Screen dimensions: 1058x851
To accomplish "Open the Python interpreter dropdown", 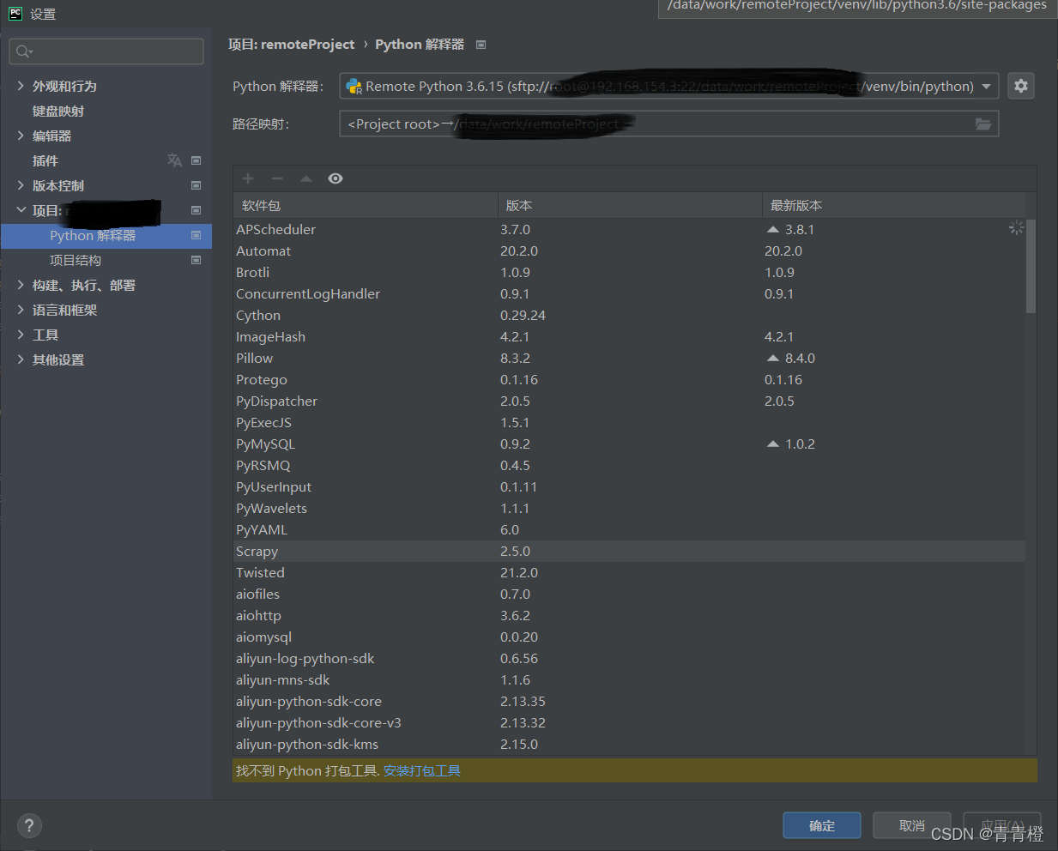I will click(x=987, y=86).
